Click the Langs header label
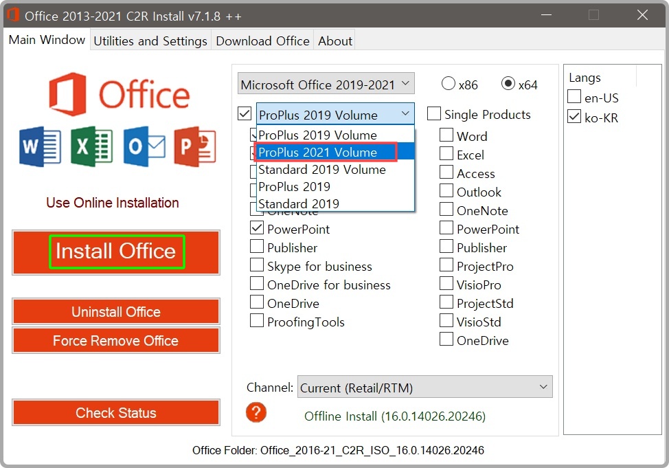This screenshot has width=669, height=468. (585, 78)
